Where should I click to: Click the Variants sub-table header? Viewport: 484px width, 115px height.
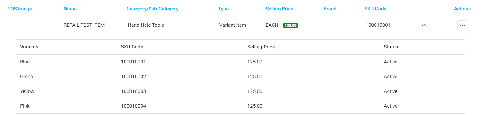[29, 47]
